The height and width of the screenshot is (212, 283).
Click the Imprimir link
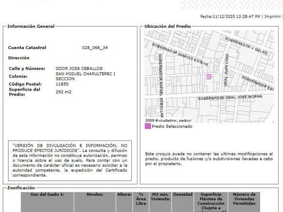point(273,16)
